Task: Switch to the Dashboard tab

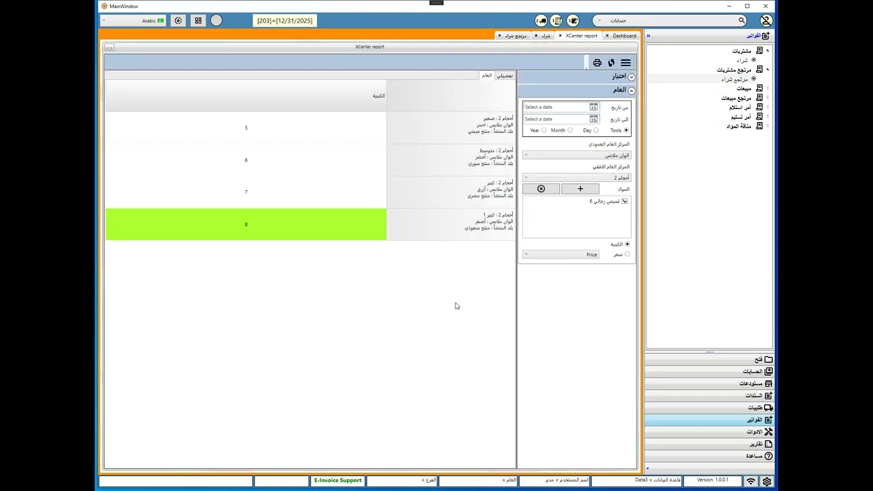Action: coord(624,35)
